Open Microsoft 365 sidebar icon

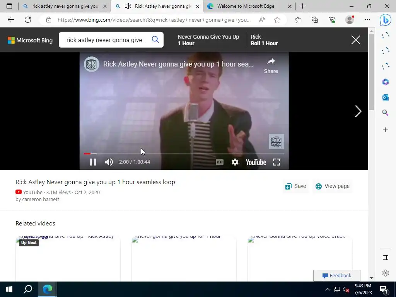tap(386, 82)
